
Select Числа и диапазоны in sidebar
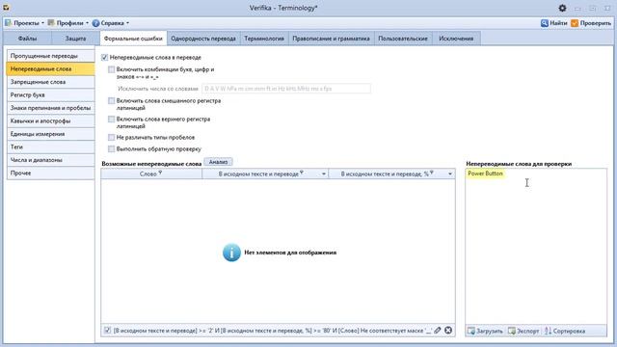click(51, 160)
